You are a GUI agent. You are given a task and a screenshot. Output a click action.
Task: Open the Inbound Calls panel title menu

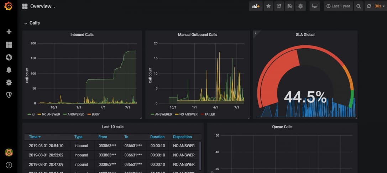82,35
